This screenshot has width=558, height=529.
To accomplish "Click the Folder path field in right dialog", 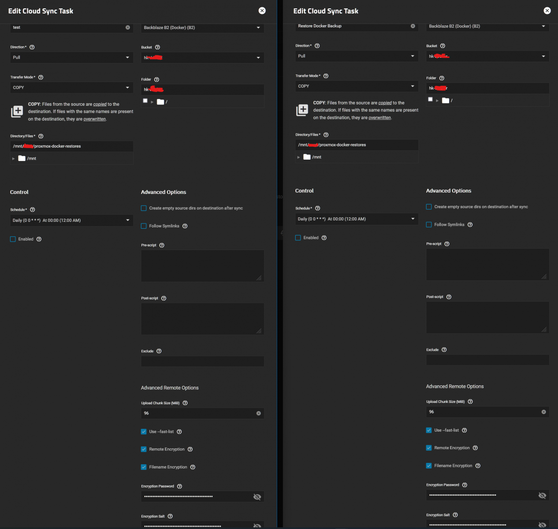I will [x=487, y=88].
